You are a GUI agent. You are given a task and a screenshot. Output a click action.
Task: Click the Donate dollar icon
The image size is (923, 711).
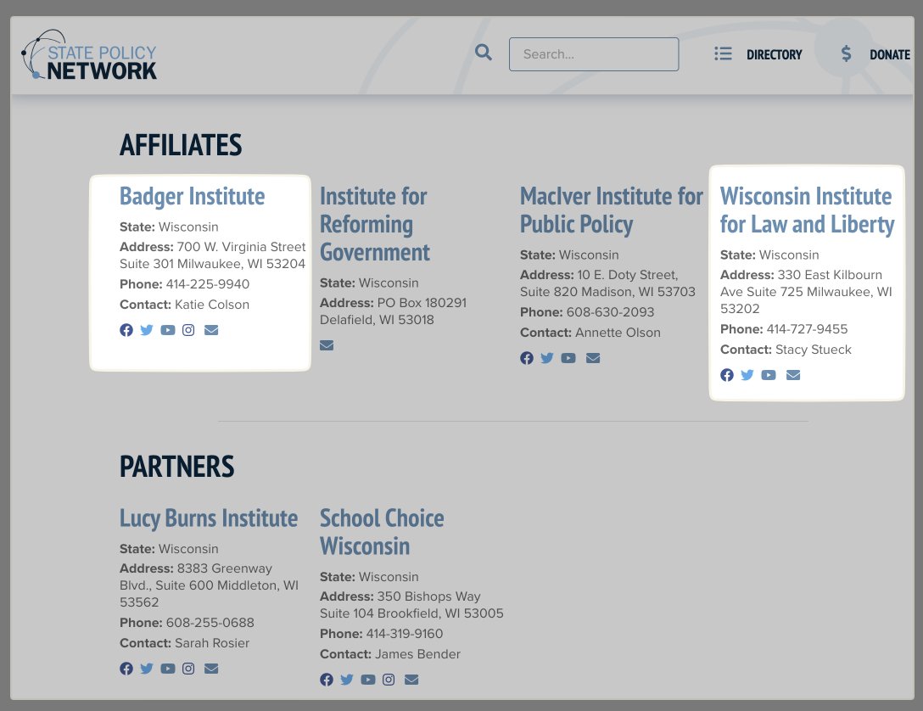[846, 54]
